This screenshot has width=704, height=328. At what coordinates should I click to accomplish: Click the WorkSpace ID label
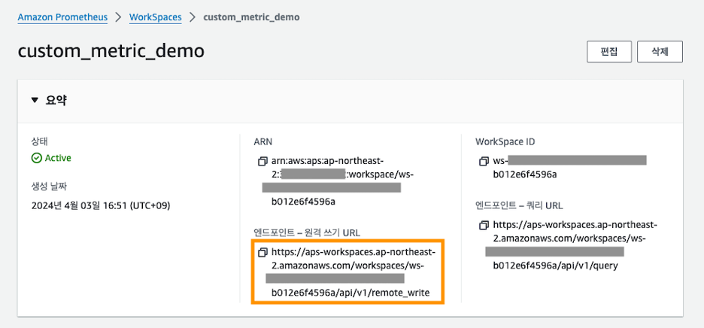coord(505,142)
